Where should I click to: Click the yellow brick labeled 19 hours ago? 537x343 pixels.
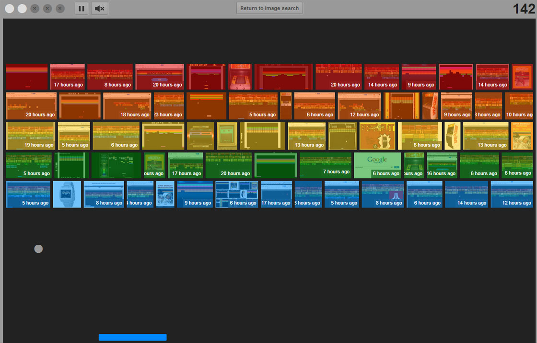tap(30, 136)
